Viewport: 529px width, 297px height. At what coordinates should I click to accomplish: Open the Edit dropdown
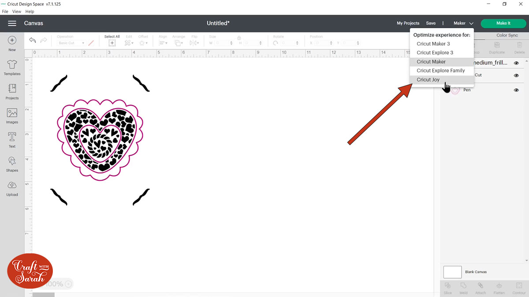129,43
